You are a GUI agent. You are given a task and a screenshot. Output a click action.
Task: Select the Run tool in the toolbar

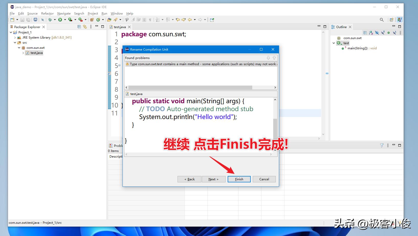(60, 19)
